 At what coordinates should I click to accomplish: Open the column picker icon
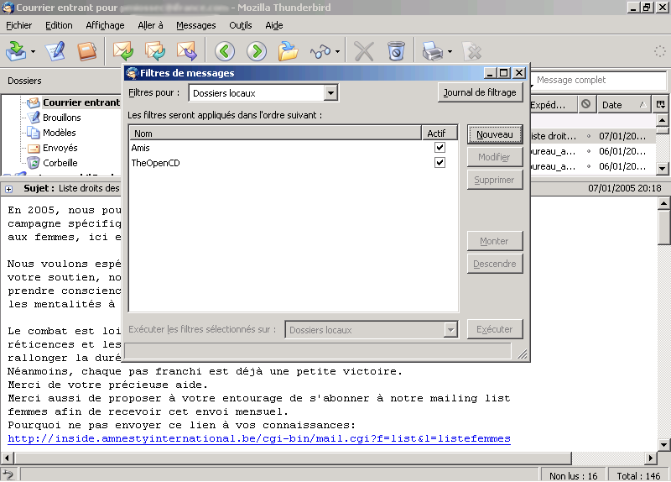pyautogui.click(x=661, y=104)
